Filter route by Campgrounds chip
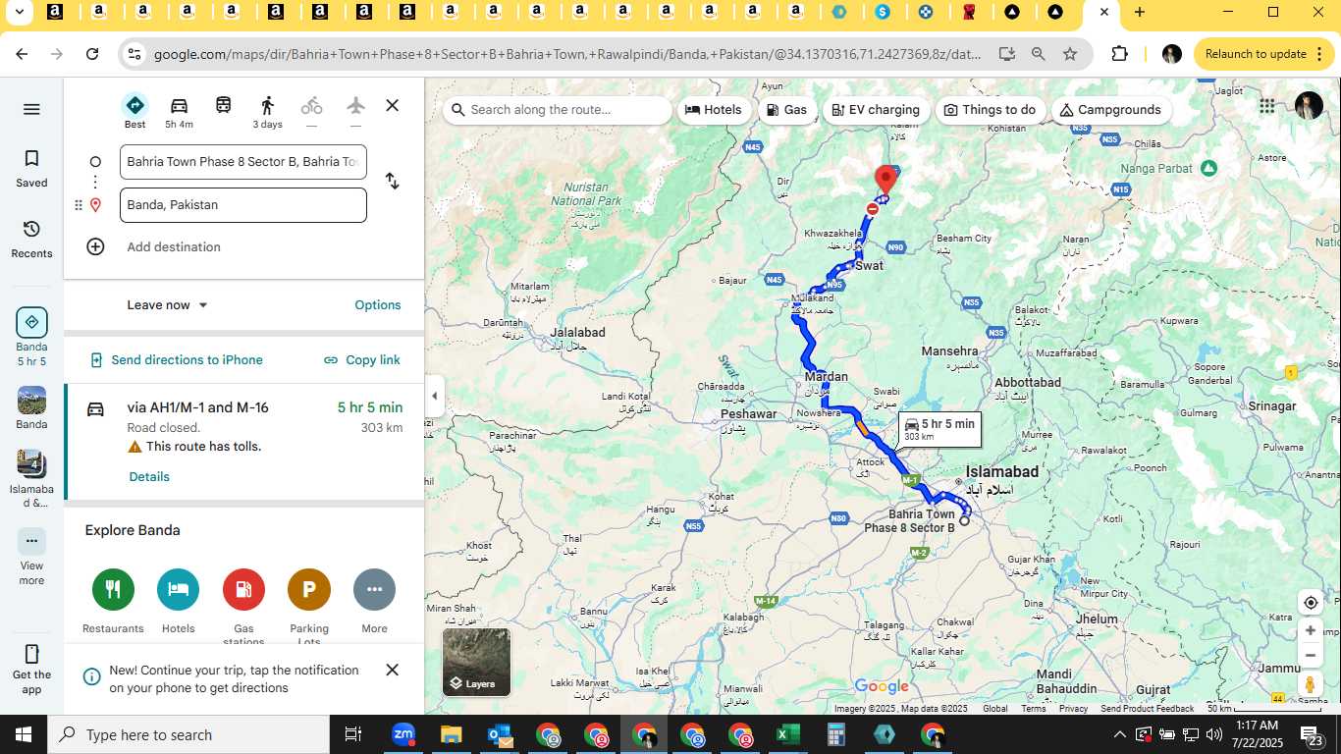The width and height of the screenshot is (1341, 754). click(x=1110, y=110)
